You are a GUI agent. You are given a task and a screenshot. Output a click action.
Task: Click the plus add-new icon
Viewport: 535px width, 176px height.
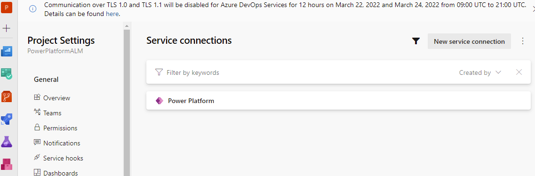(7, 28)
